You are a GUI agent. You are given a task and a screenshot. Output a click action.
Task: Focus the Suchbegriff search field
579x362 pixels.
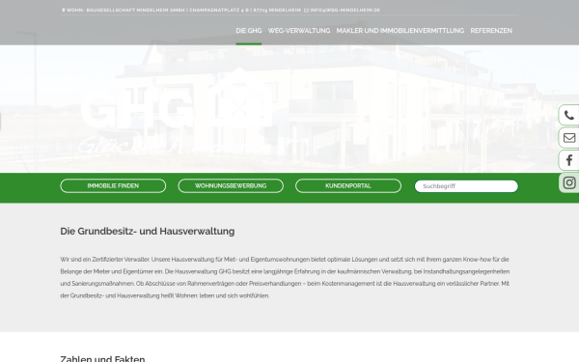pyautogui.click(x=466, y=186)
